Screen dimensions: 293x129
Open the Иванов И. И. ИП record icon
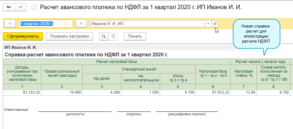[215, 24]
